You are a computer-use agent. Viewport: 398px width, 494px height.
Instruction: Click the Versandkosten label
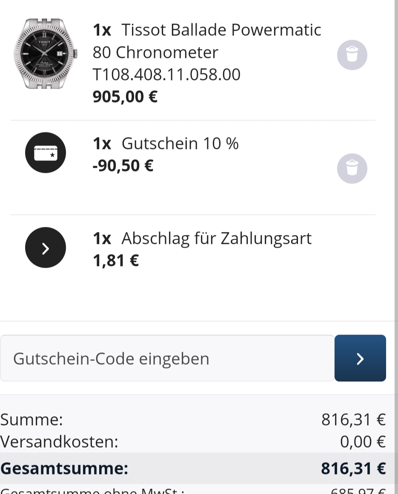[59, 442]
